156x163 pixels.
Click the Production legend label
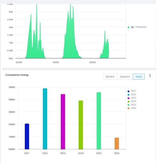(141, 27)
